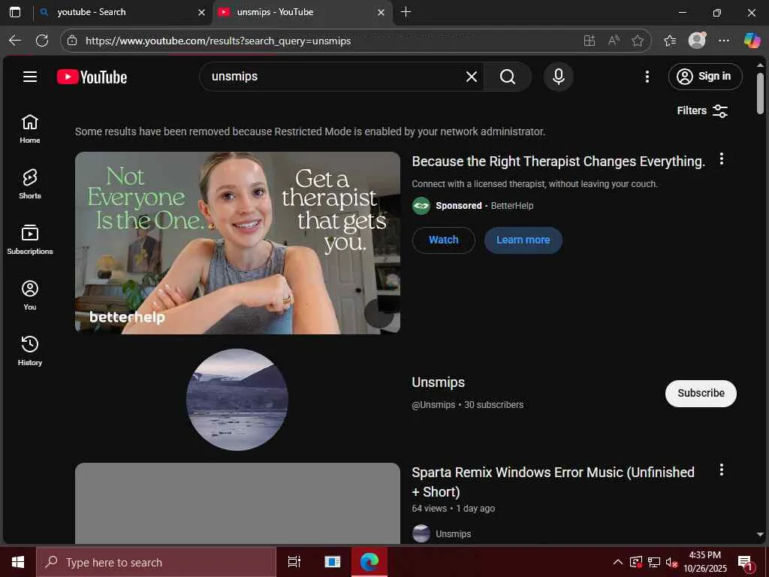Open the Windows Start menu
This screenshot has height=577, width=769.
[x=18, y=562]
